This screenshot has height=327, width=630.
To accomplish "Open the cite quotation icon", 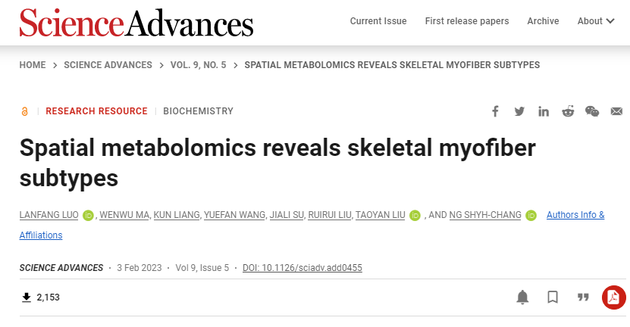I will click(x=583, y=297).
